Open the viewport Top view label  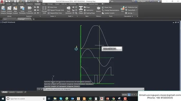pos(4,22)
